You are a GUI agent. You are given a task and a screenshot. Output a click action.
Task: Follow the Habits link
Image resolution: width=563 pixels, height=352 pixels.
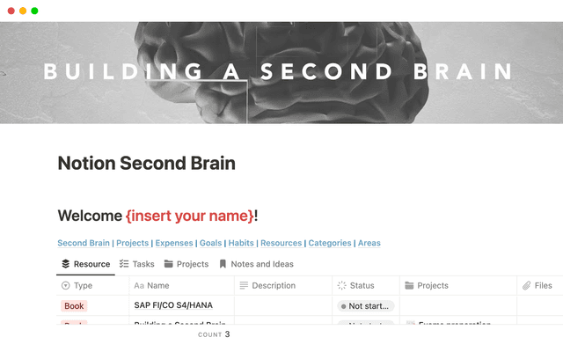[241, 243]
